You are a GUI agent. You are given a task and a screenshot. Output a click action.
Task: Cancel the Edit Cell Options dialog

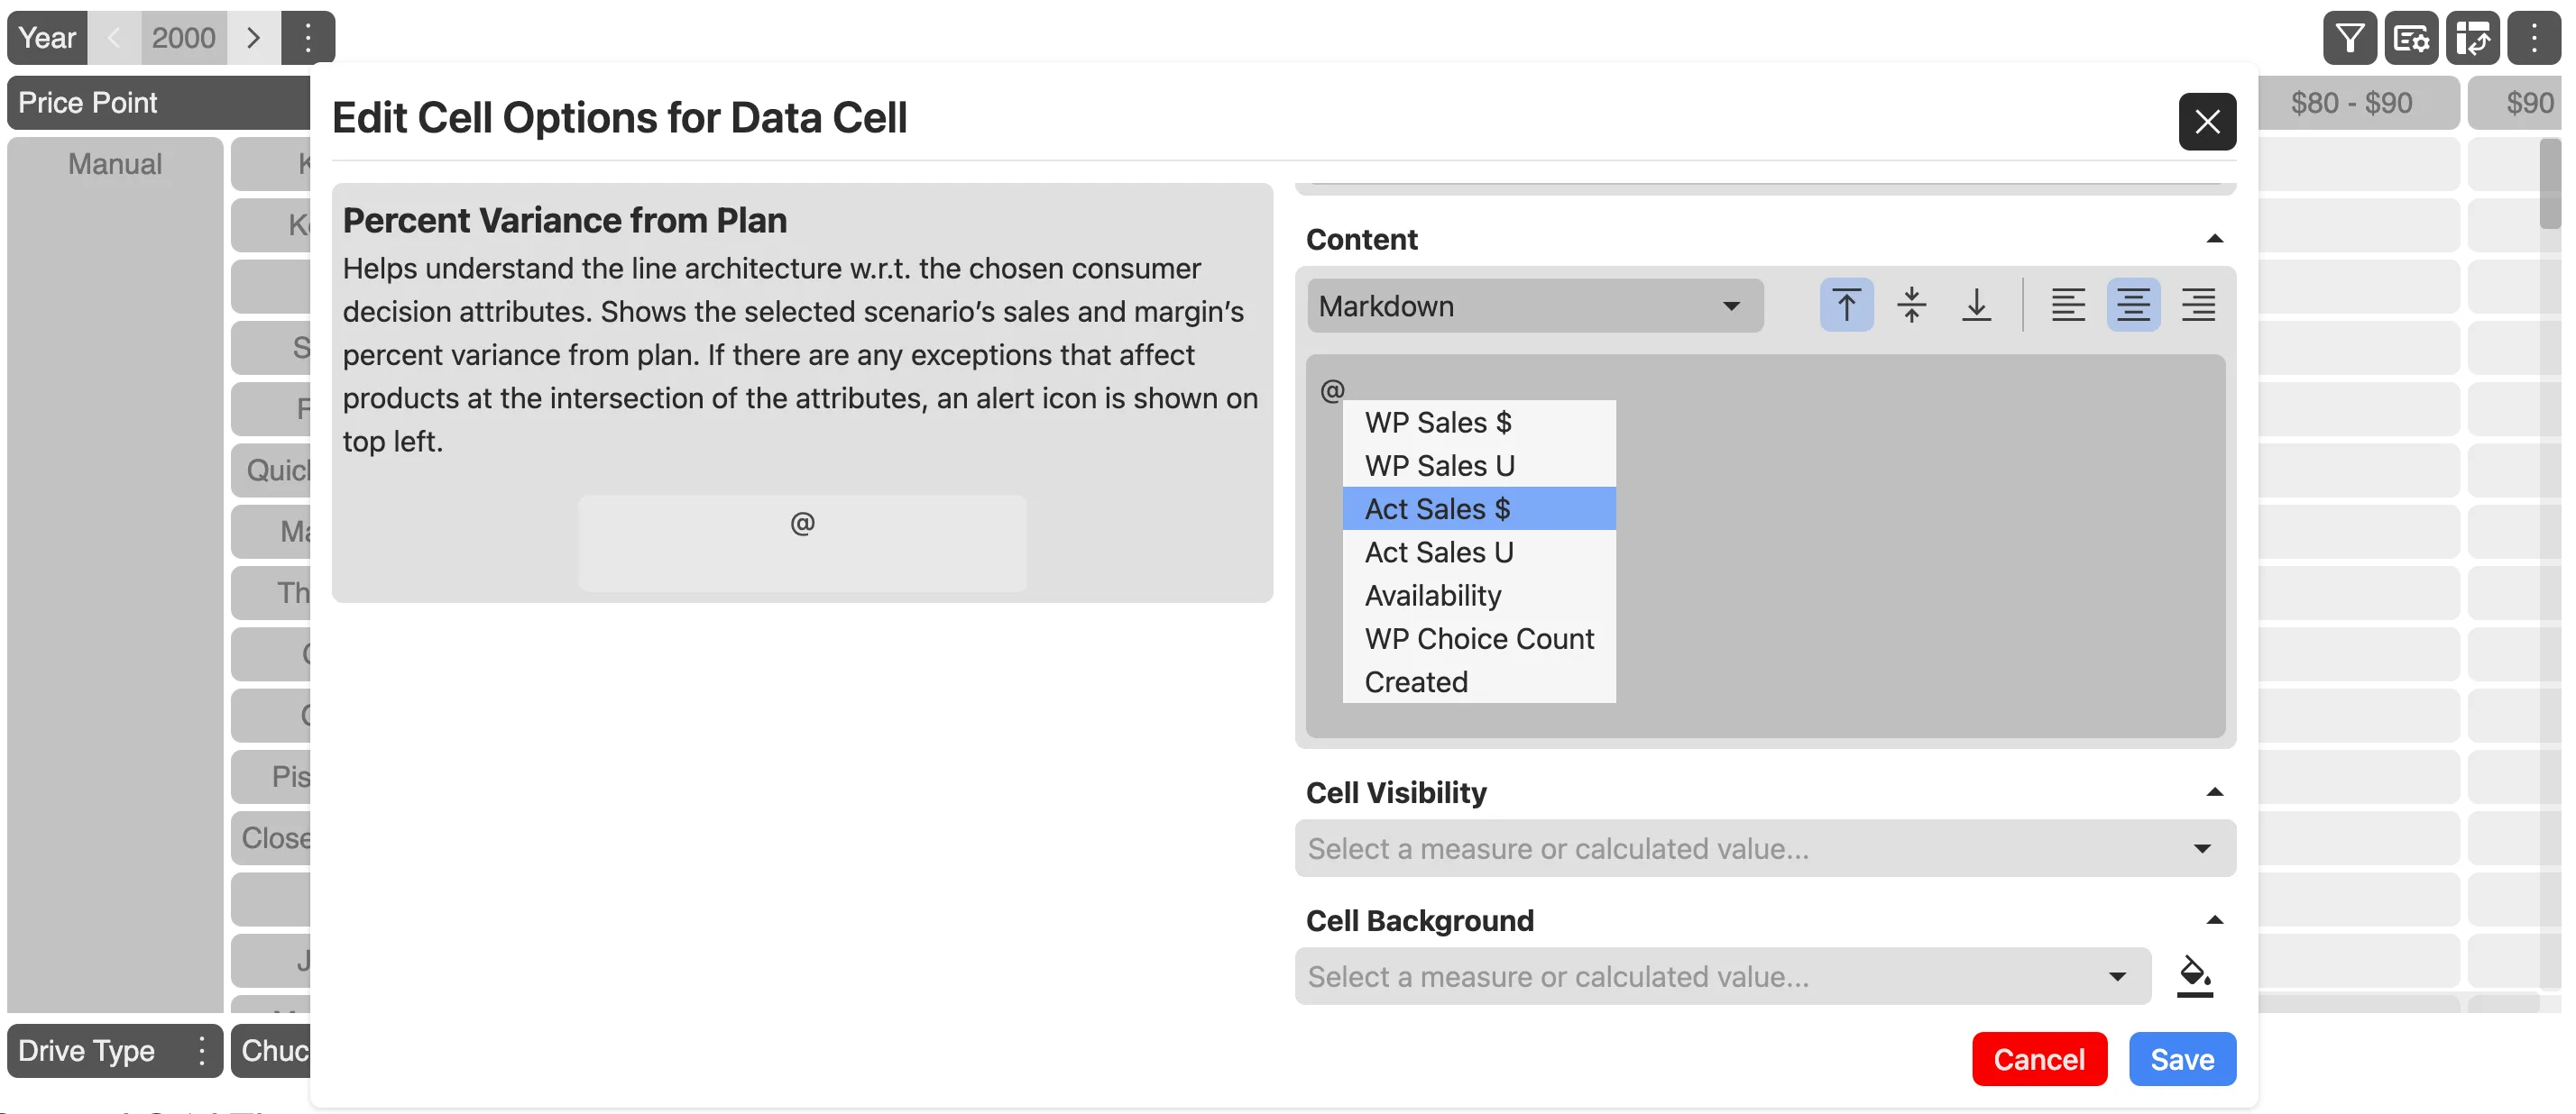[2039, 1058]
